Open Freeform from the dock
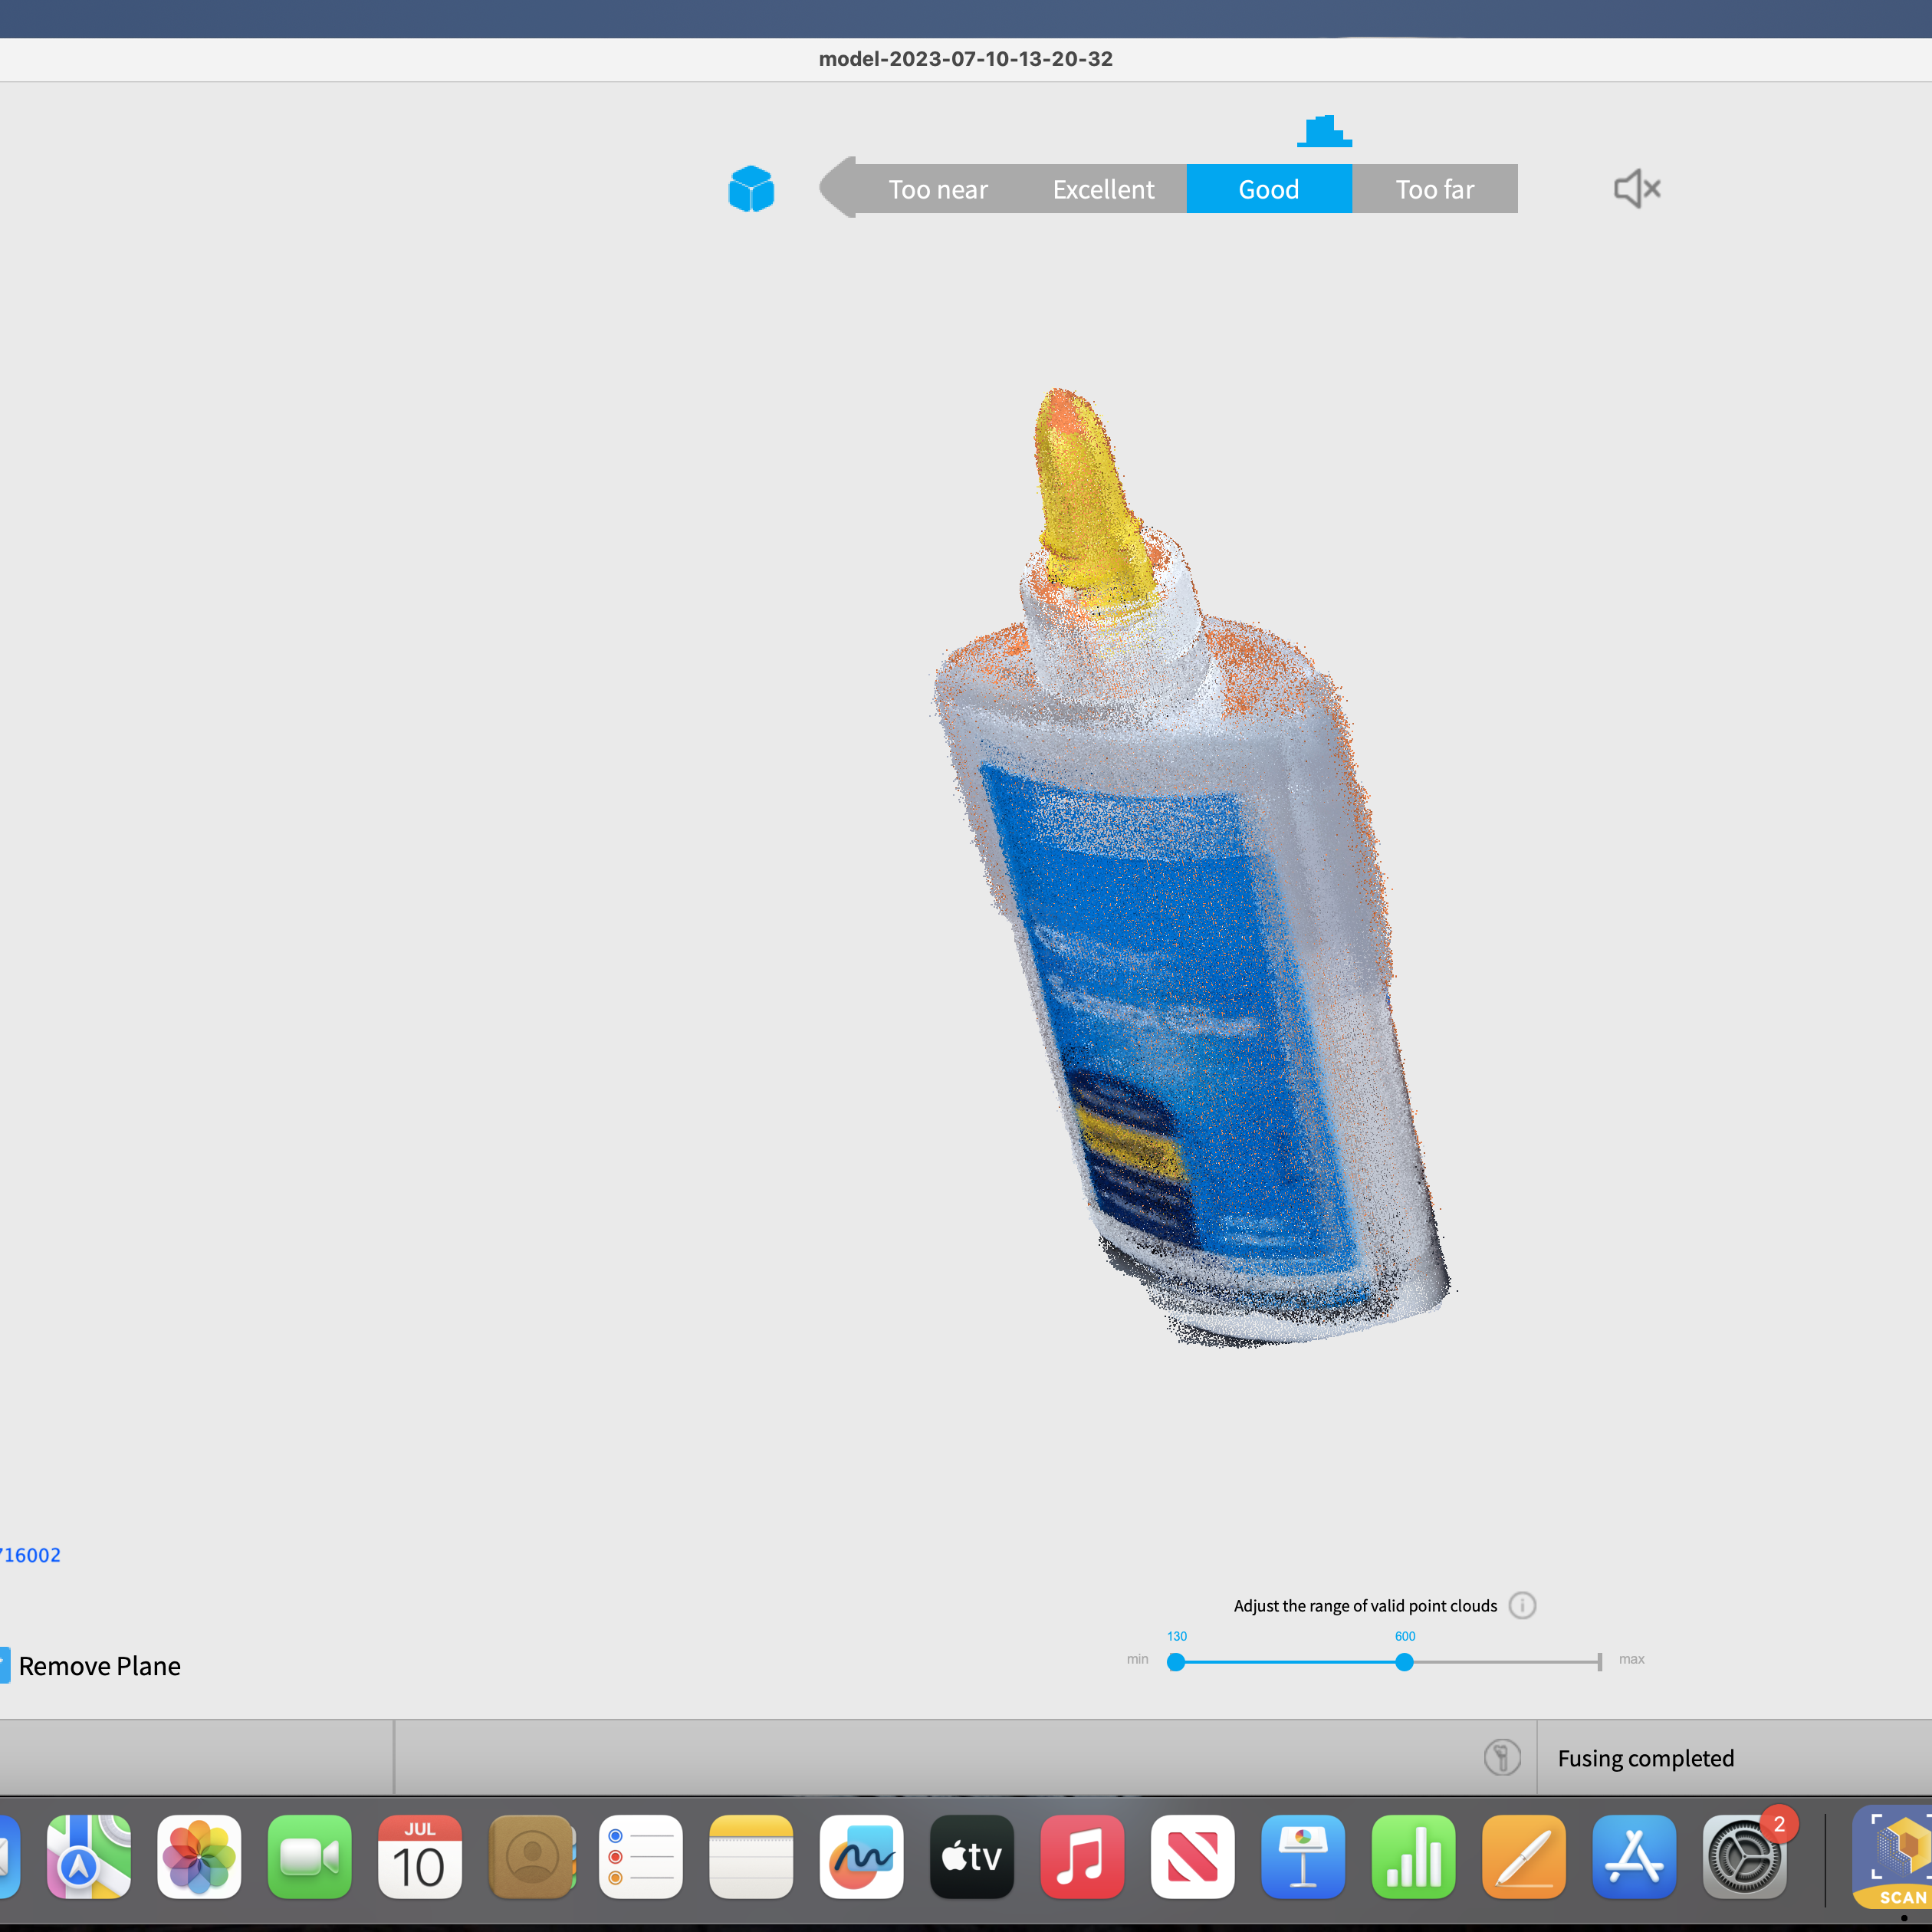 pyautogui.click(x=861, y=1856)
